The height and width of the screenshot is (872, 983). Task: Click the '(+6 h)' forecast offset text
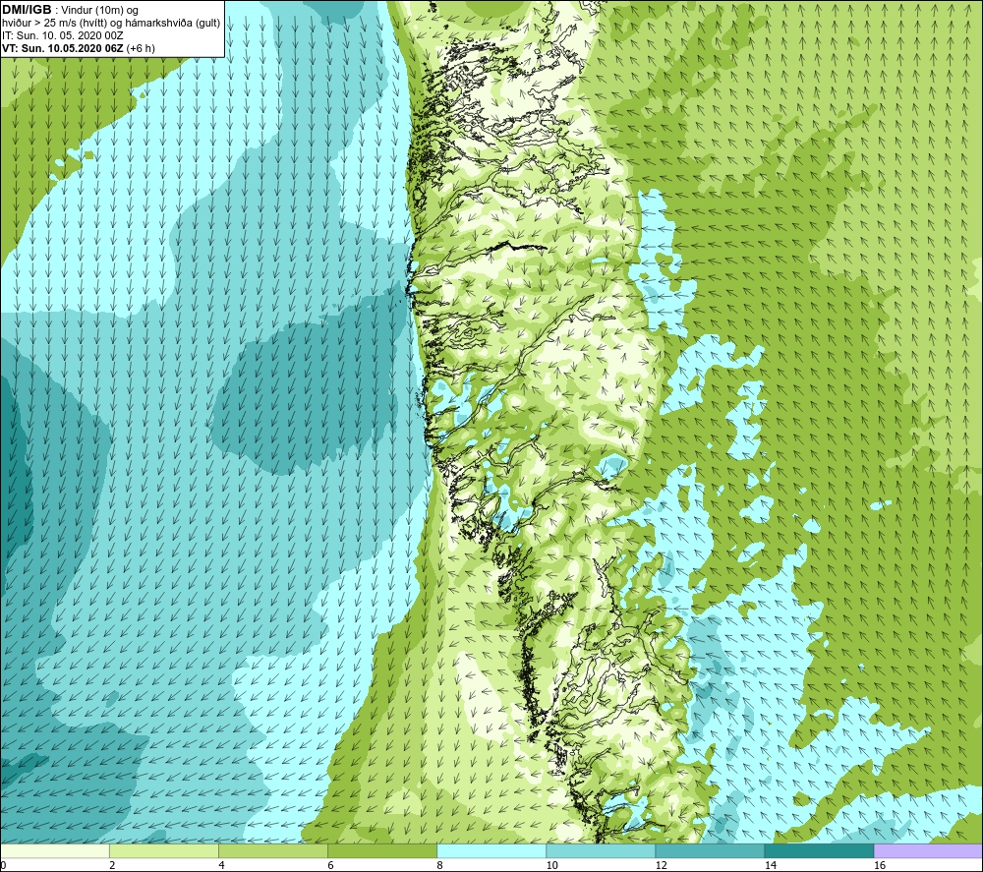141,48
